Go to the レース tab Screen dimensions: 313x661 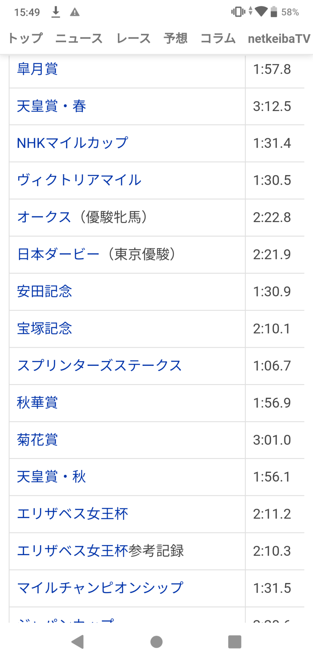(133, 38)
